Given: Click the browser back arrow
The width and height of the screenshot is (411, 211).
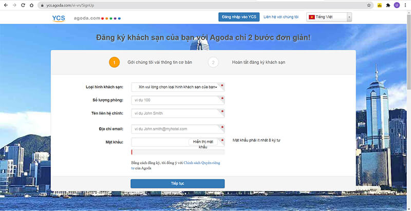Looking at the screenshot, I should coord(5,5).
